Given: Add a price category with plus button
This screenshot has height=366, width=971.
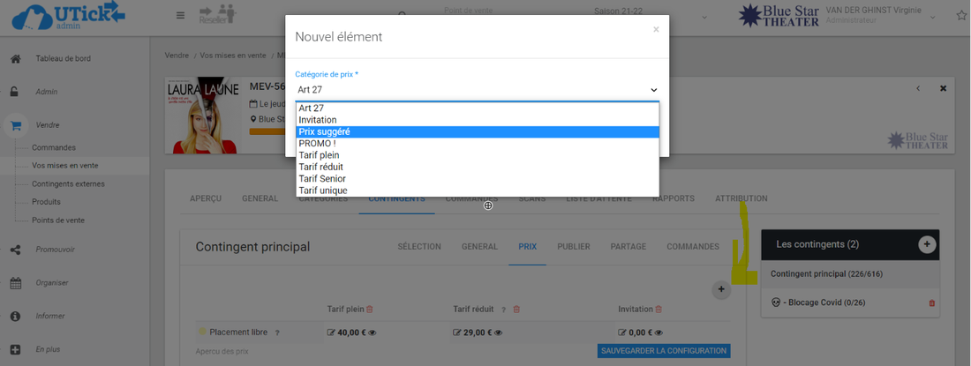Looking at the screenshot, I should (x=721, y=288).
